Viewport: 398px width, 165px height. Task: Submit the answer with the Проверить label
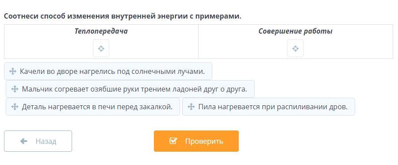tap(204, 141)
